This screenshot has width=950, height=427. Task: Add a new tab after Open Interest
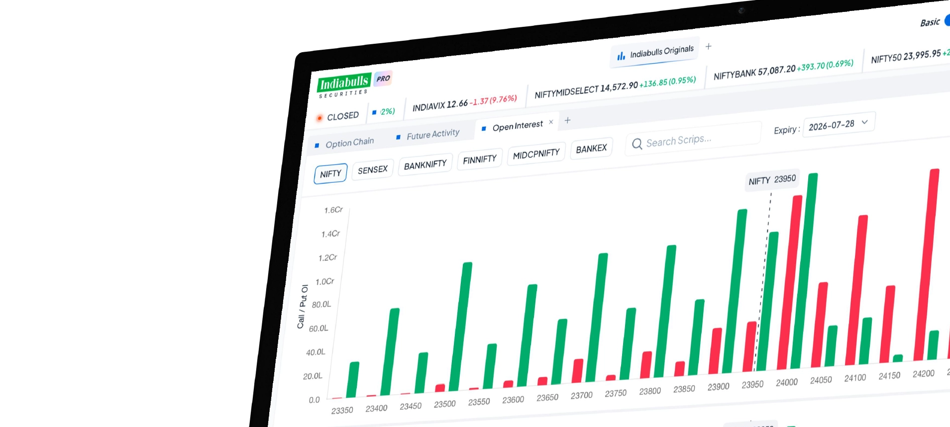(x=567, y=120)
